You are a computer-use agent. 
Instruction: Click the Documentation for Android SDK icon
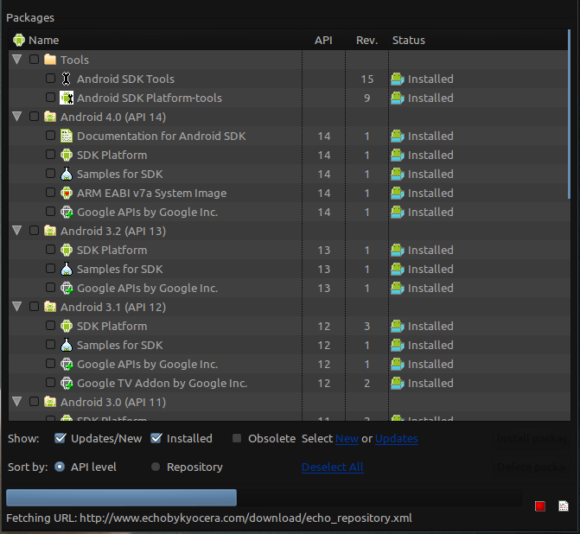pos(67,136)
